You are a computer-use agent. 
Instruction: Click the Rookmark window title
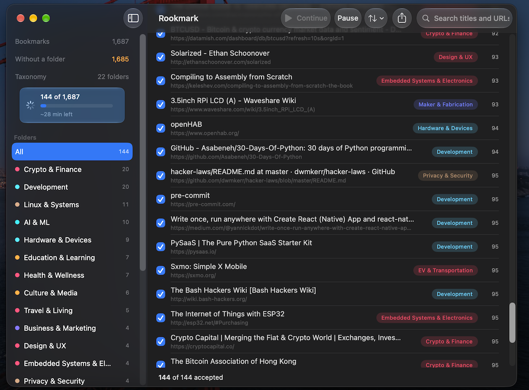178,18
